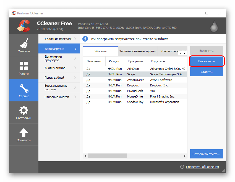Viewport: 235px width, 182px height.
Task: Open Дополнения браузеров menu item
Action: pos(59,58)
